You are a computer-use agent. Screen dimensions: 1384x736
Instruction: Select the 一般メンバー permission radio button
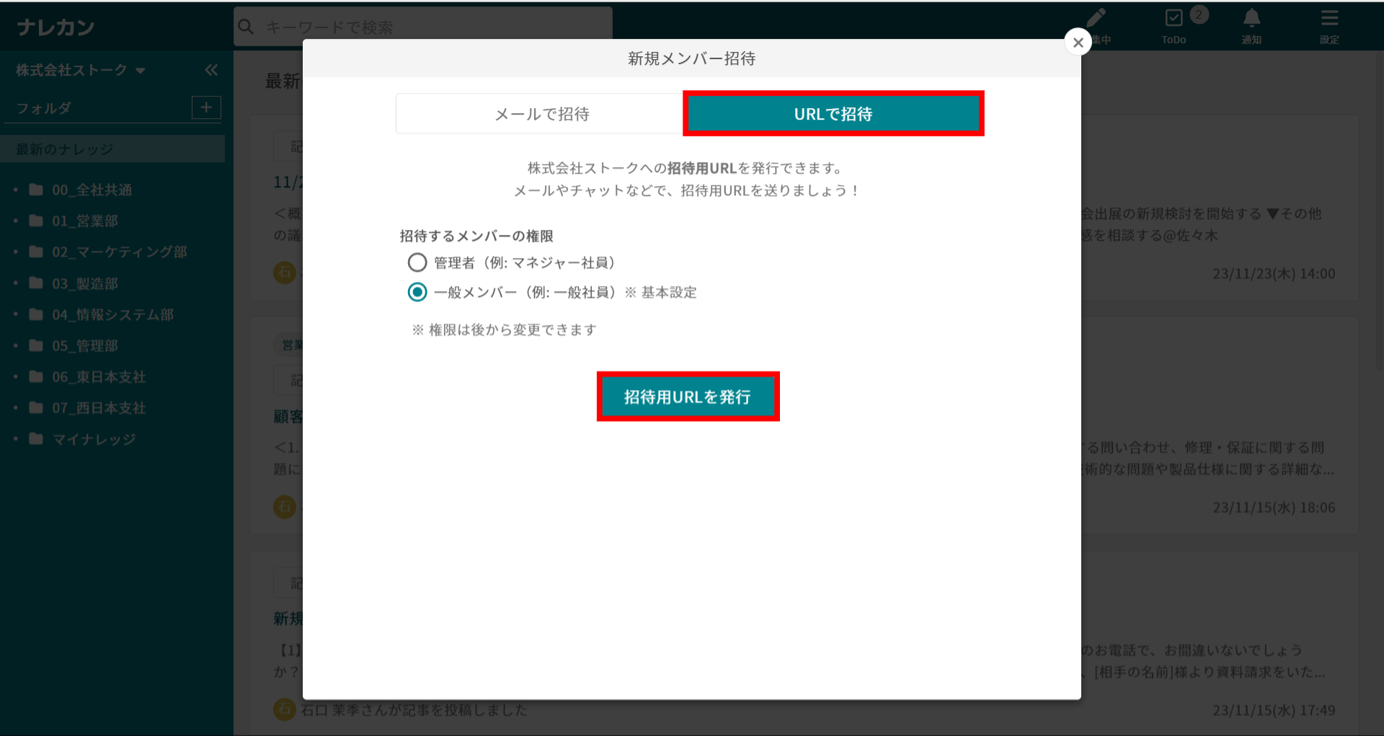point(417,292)
